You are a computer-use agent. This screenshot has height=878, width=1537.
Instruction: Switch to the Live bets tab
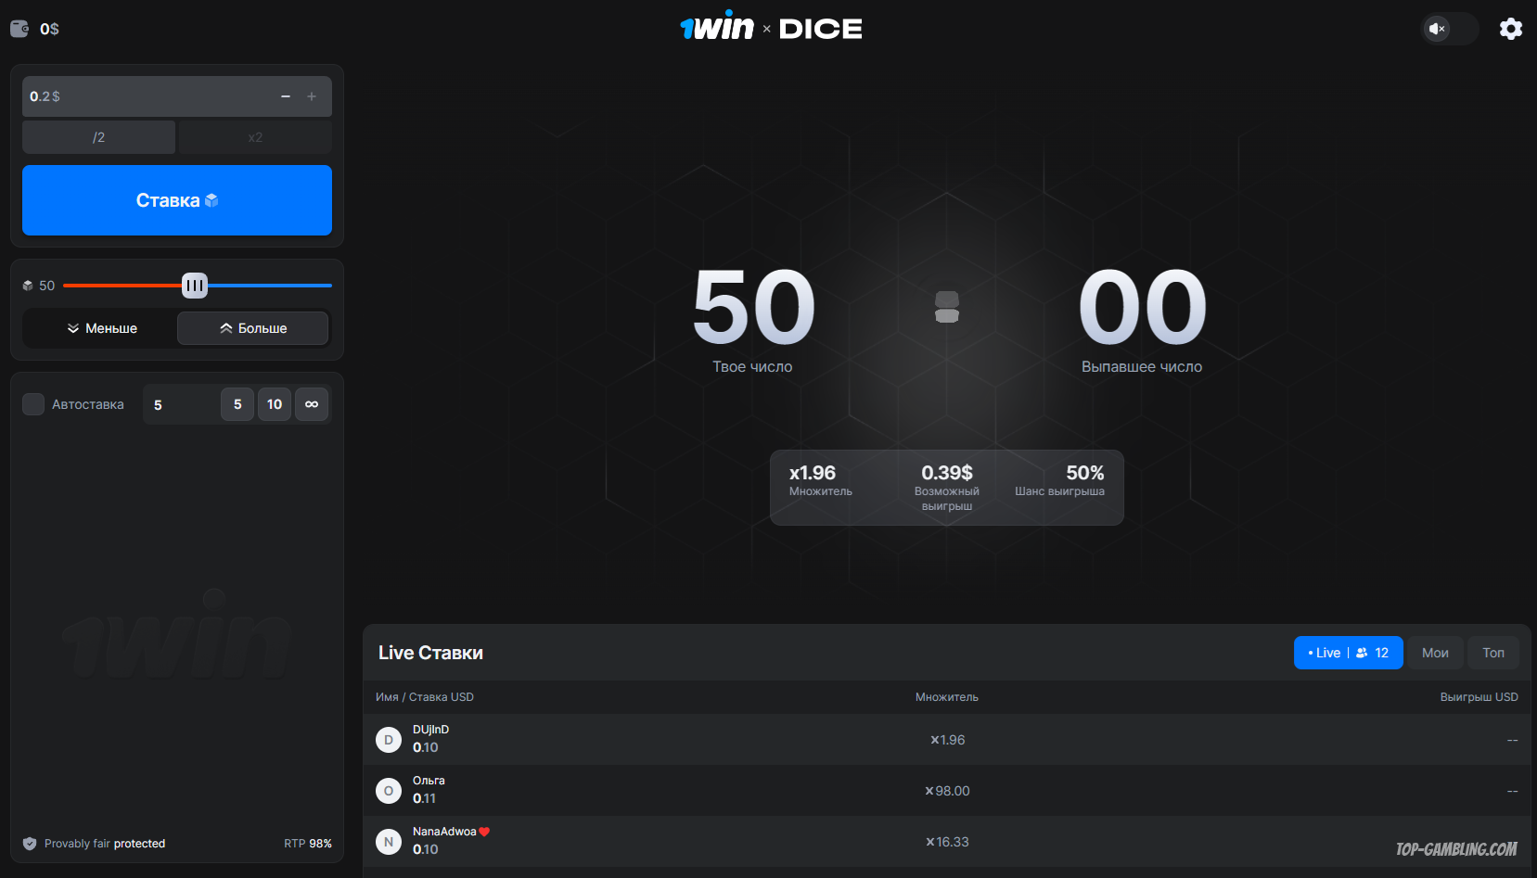[1348, 653]
